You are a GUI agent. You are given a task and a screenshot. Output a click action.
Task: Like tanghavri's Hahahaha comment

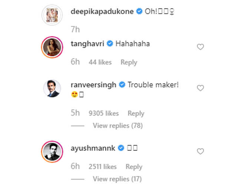200,47
